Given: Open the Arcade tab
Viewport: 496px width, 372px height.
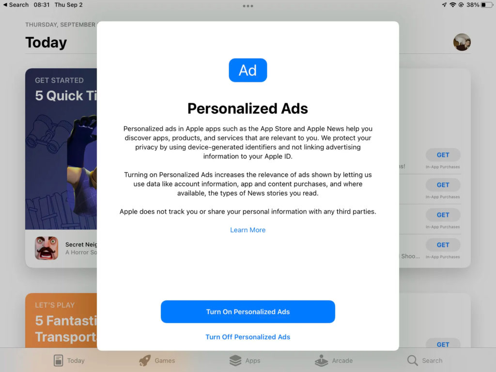Looking at the screenshot, I should (334, 360).
